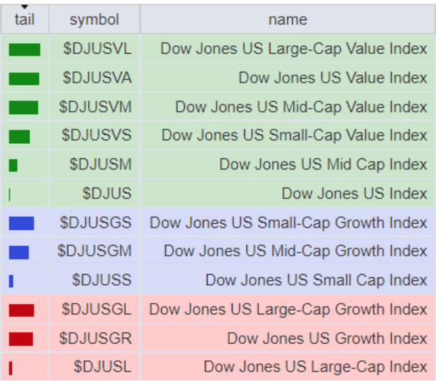Open Dow Jones US Small Cap Index

point(316,280)
